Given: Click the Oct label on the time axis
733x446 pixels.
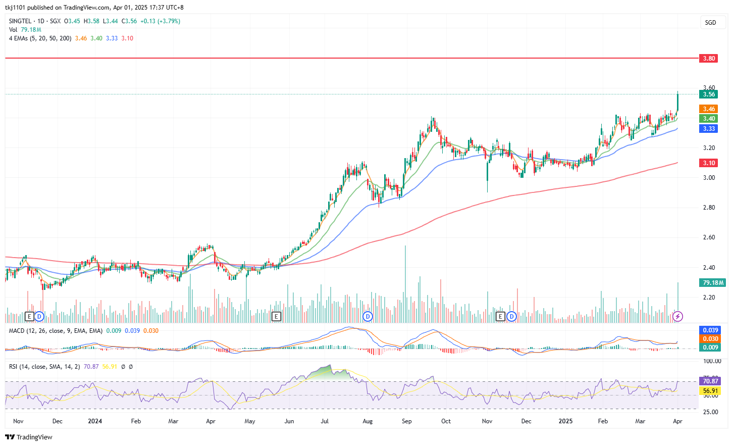Looking at the screenshot, I should coord(446,421).
